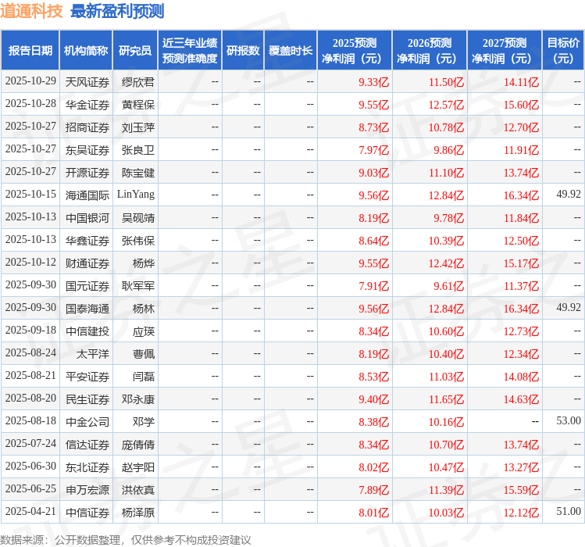Click the 研究员 column header
Viewport: 585px width, 547px height.
[135, 51]
